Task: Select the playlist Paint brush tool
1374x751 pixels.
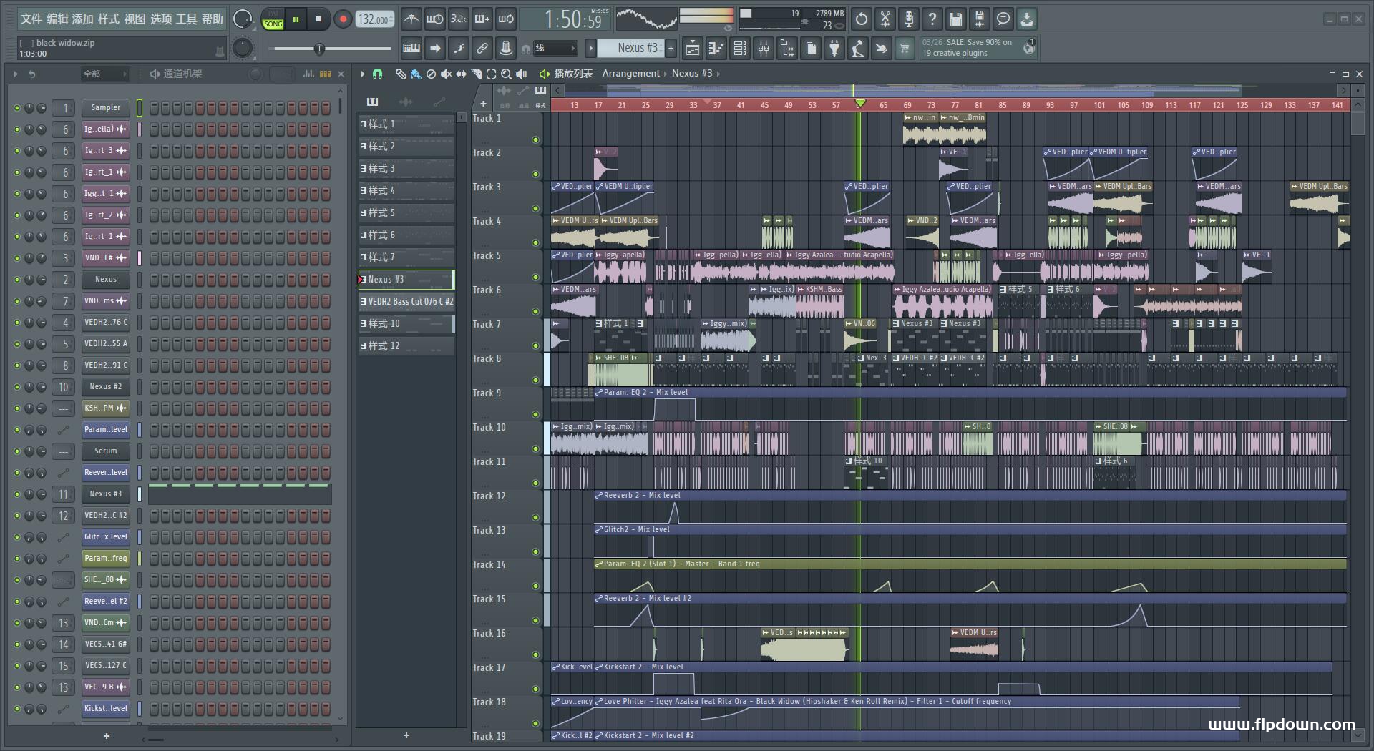Action: point(416,74)
